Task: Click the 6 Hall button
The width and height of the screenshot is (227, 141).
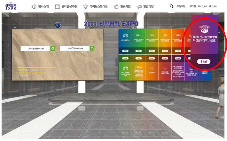Action: tap(204, 61)
